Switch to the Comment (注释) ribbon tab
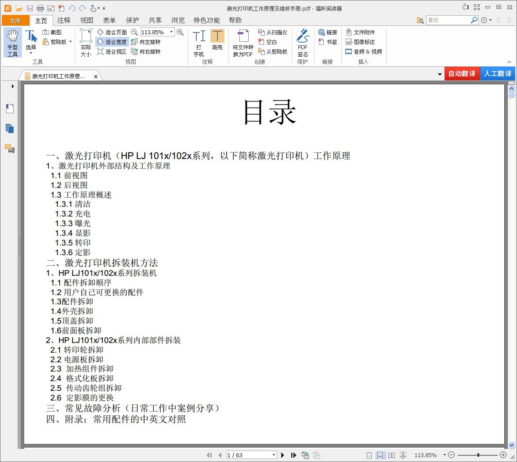 64,21
